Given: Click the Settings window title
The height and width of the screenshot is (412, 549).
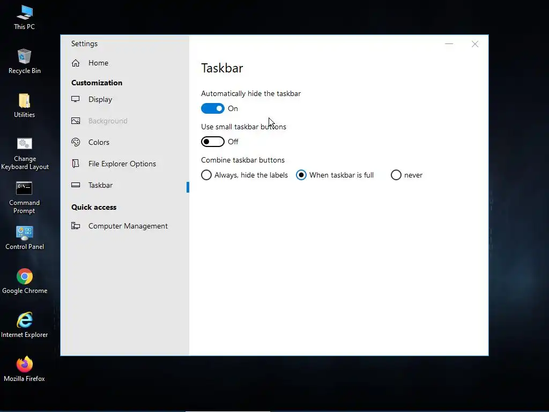Looking at the screenshot, I should coord(84,44).
